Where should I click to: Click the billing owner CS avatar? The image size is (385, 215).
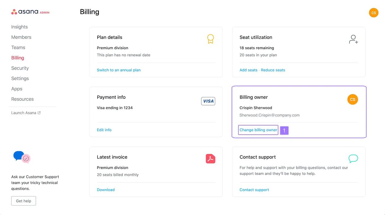[x=352, y=100]
